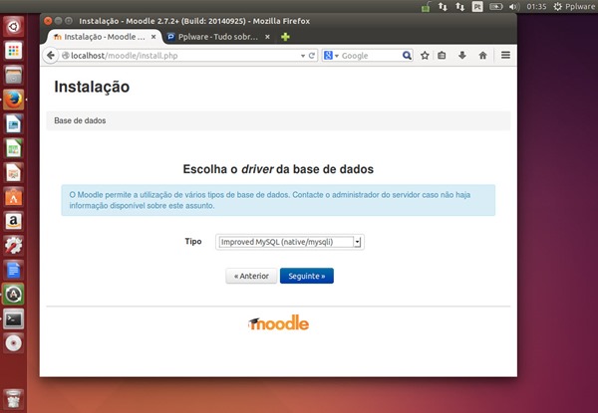Image resolution: width=598 pixels, height=413 pixels.
Task: Click the Escolha o driver da base de dados heading
Action: point(278,169)
